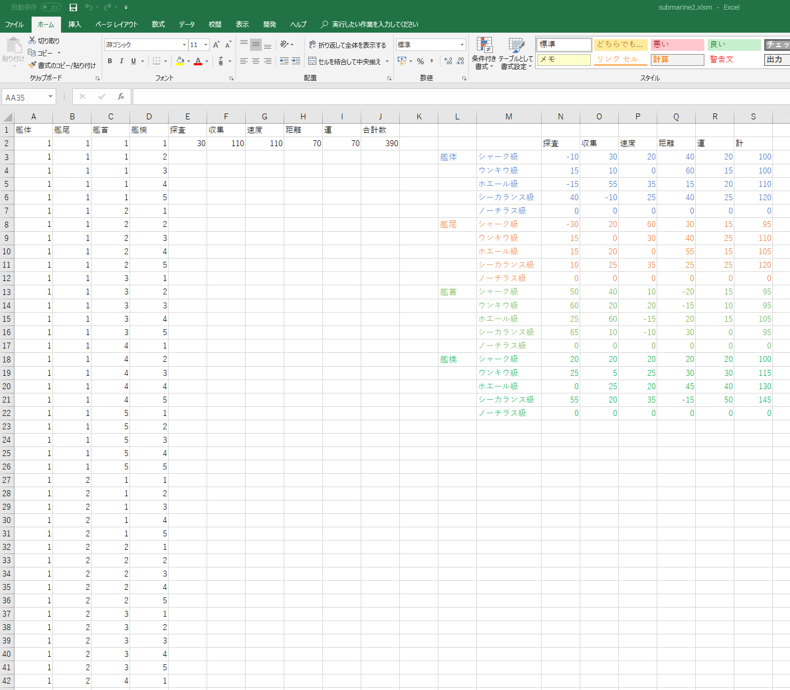The image size is (790, 690).
Task: Click the cut (切り取り) scissors icon
Action: [x=32, y=40]
